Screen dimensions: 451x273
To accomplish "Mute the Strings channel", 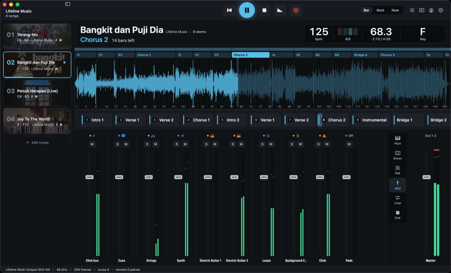I will tap(156, 144).
